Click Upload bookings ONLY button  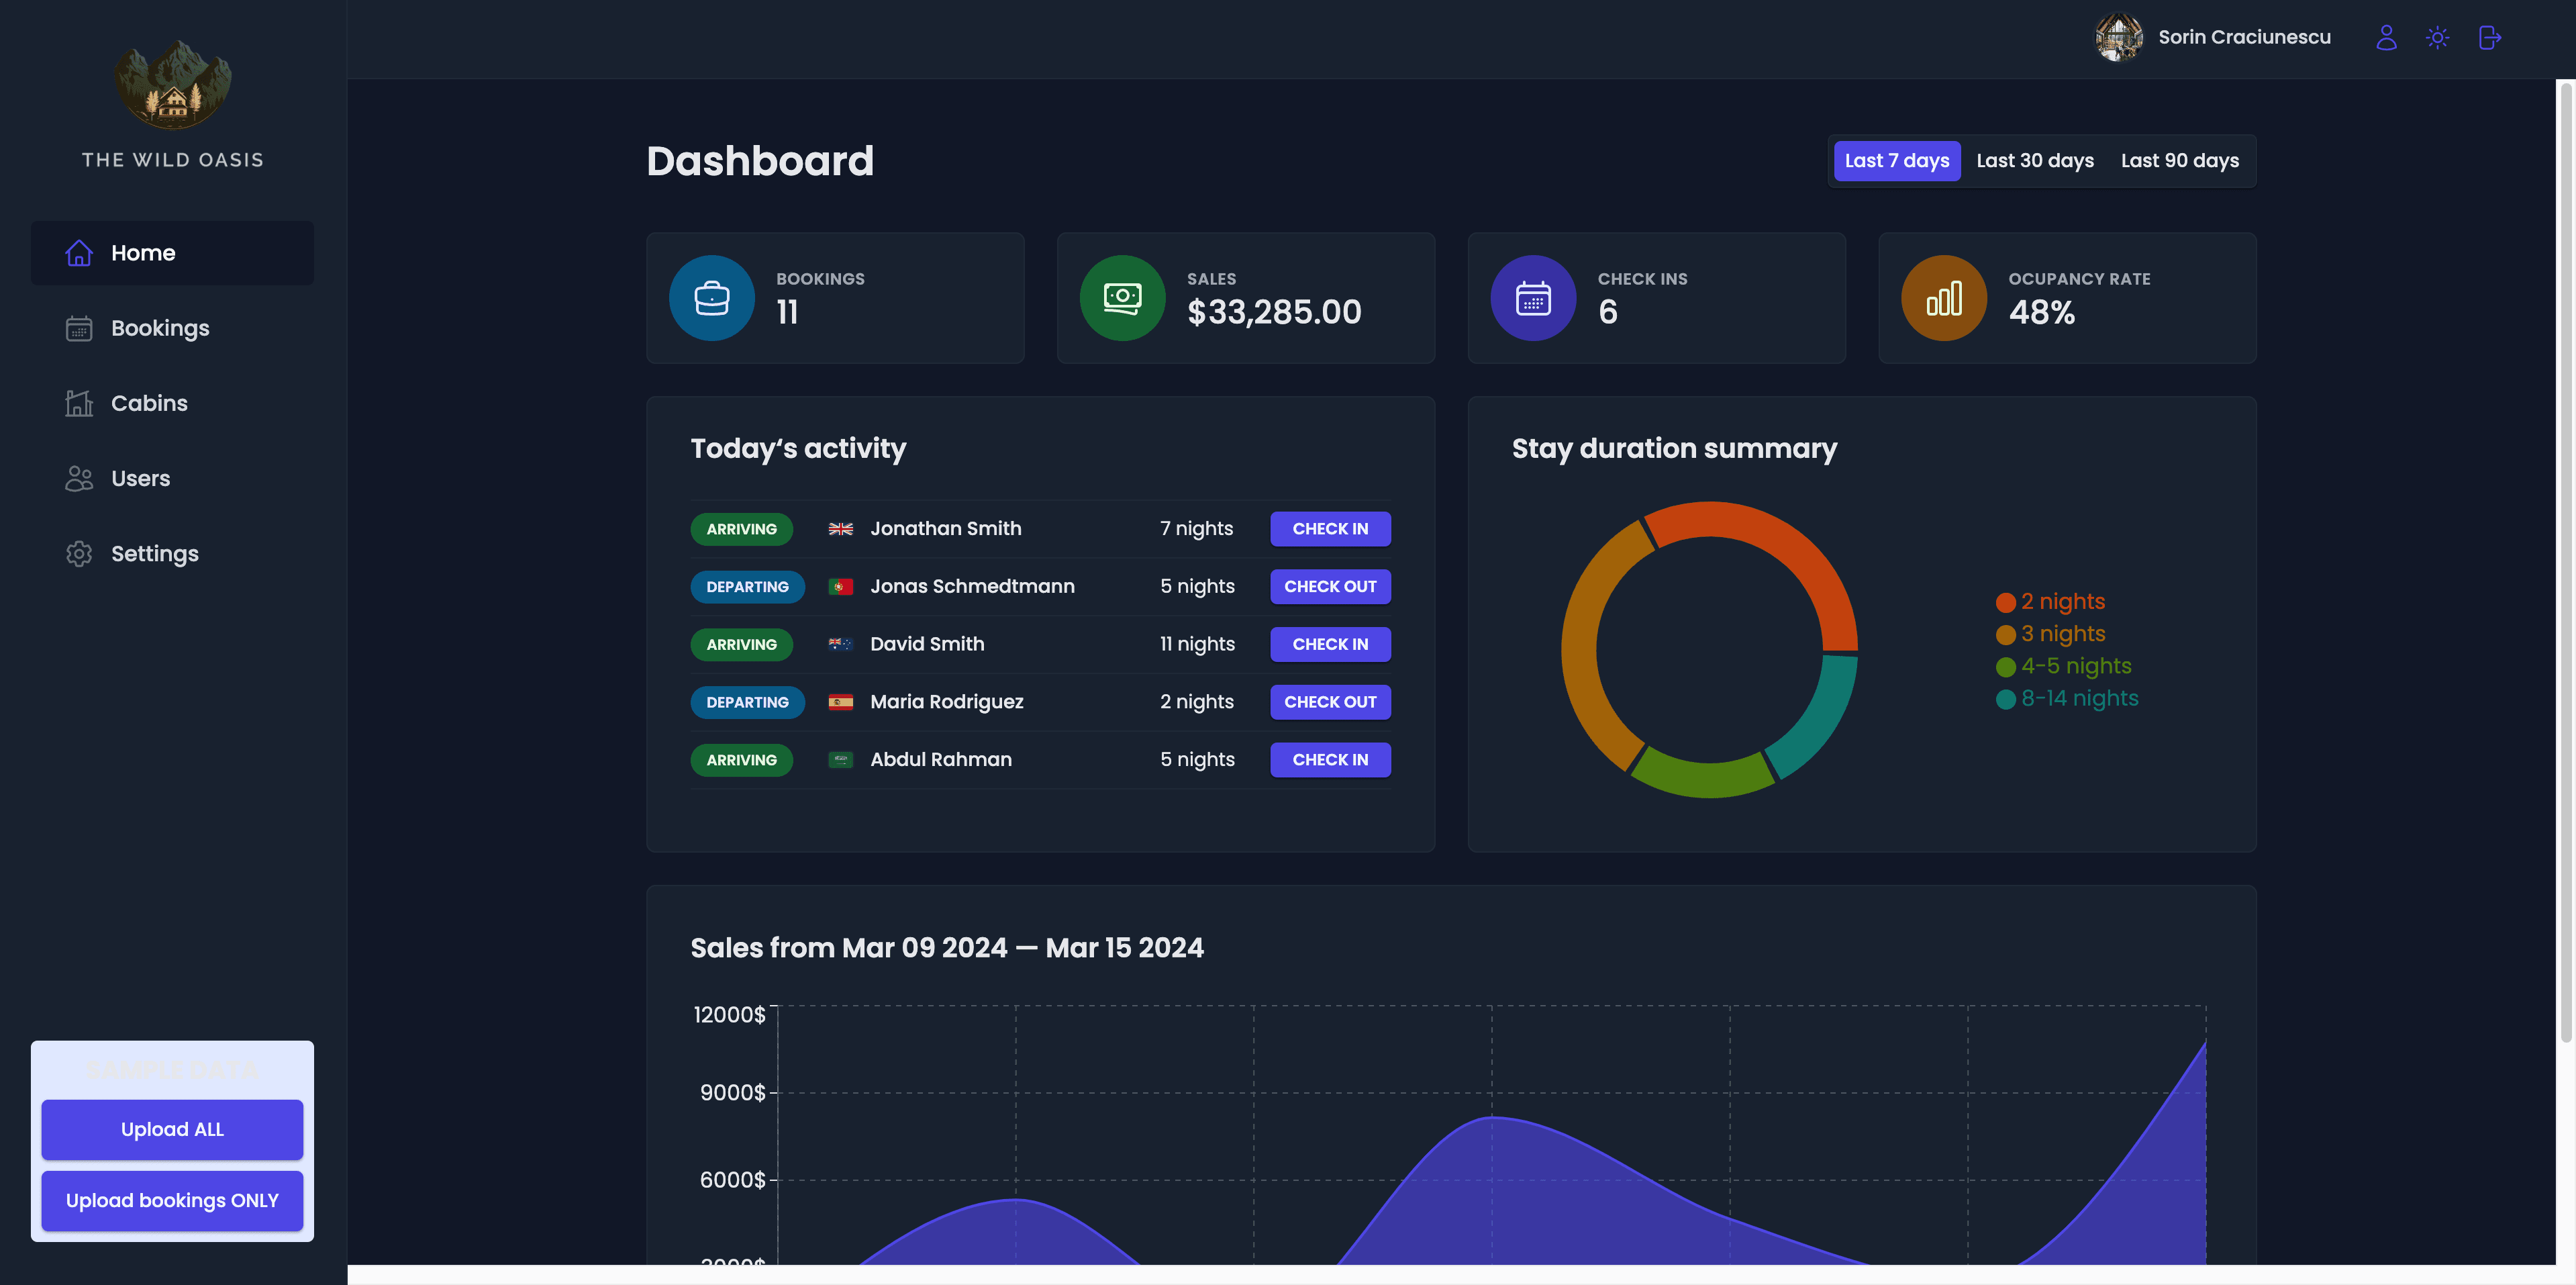(x=172, y=1200)
